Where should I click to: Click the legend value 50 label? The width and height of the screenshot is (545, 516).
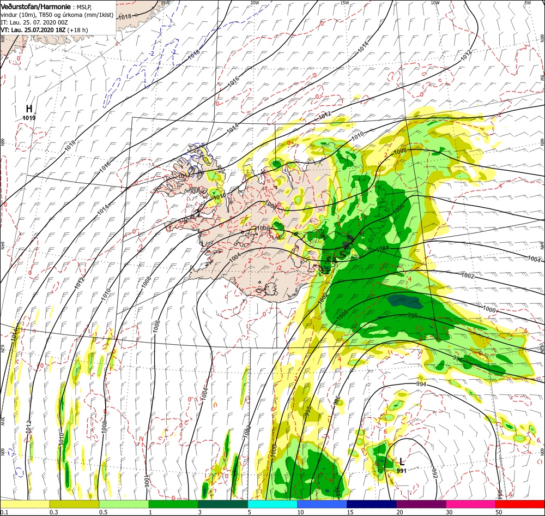tap(499, 512)
